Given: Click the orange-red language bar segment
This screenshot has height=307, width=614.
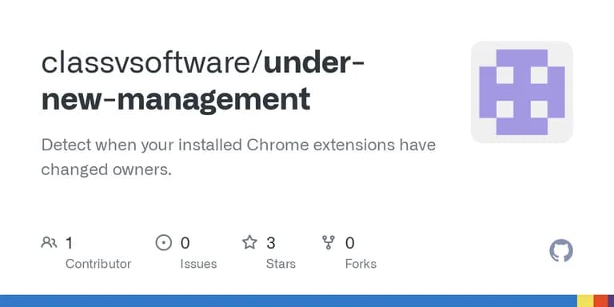Looking at the screenshot, I should tap(601, 301).
